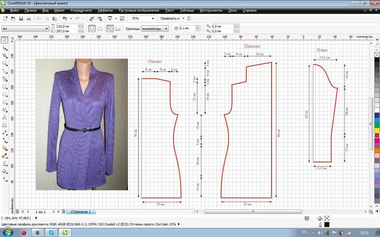This screenshot has width=380, height=237.
Task: Select the Fill bucket tool
Action: pos(4,171)
